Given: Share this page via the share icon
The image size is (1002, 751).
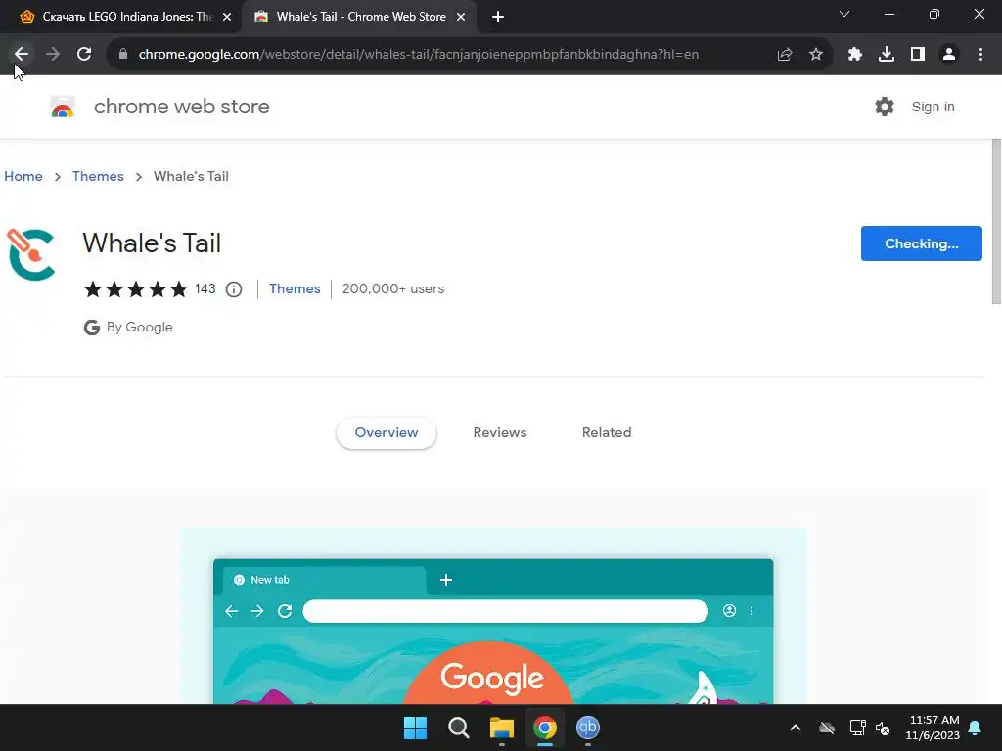Looking at the screenshot, I should pos(785,55).
